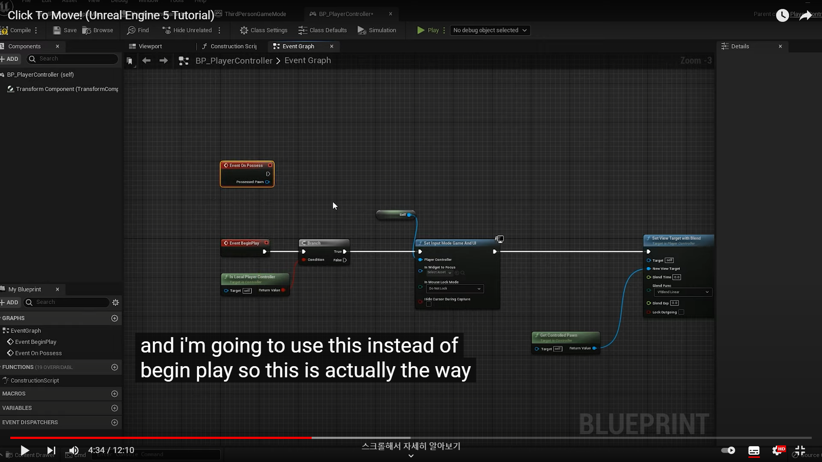Click the Save blueprint icon
Image resolution: width=822 pixels, height=462 pixels.
(57, 30)
